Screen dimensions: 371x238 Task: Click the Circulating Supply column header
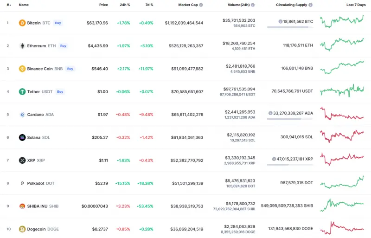291,5
